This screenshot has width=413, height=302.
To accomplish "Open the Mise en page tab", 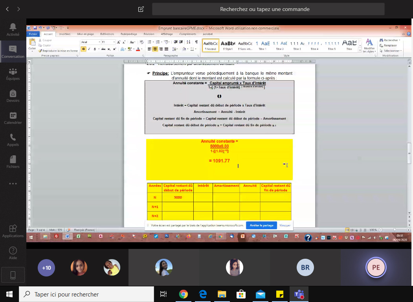I will [x=85, y=34].
